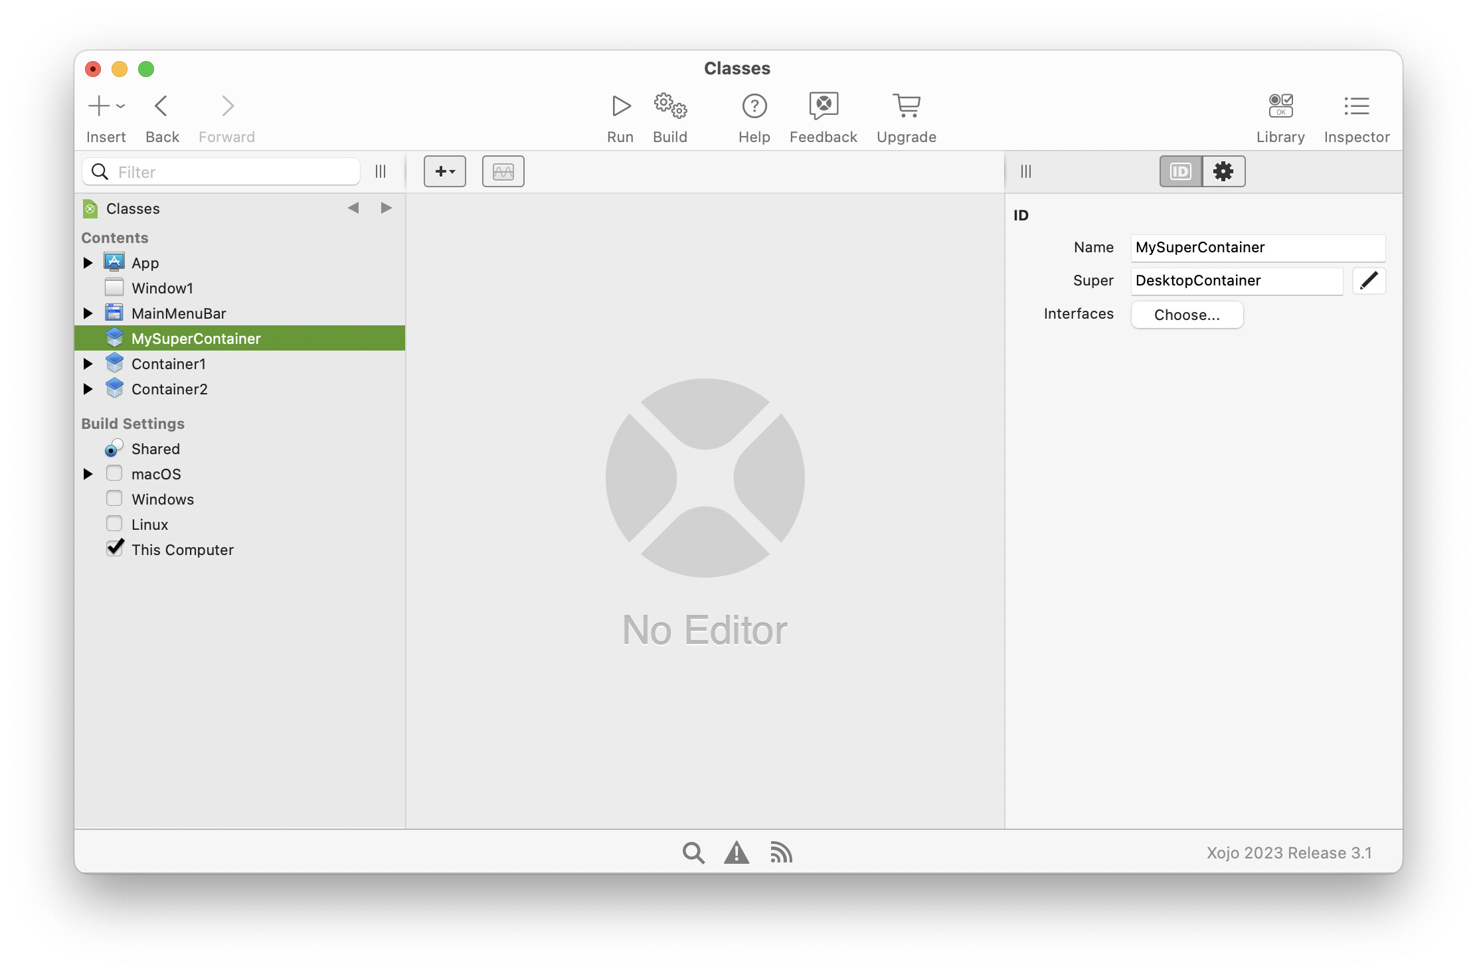
Task: Select MySuperContainer in the navigator
Action: (196, 338)
